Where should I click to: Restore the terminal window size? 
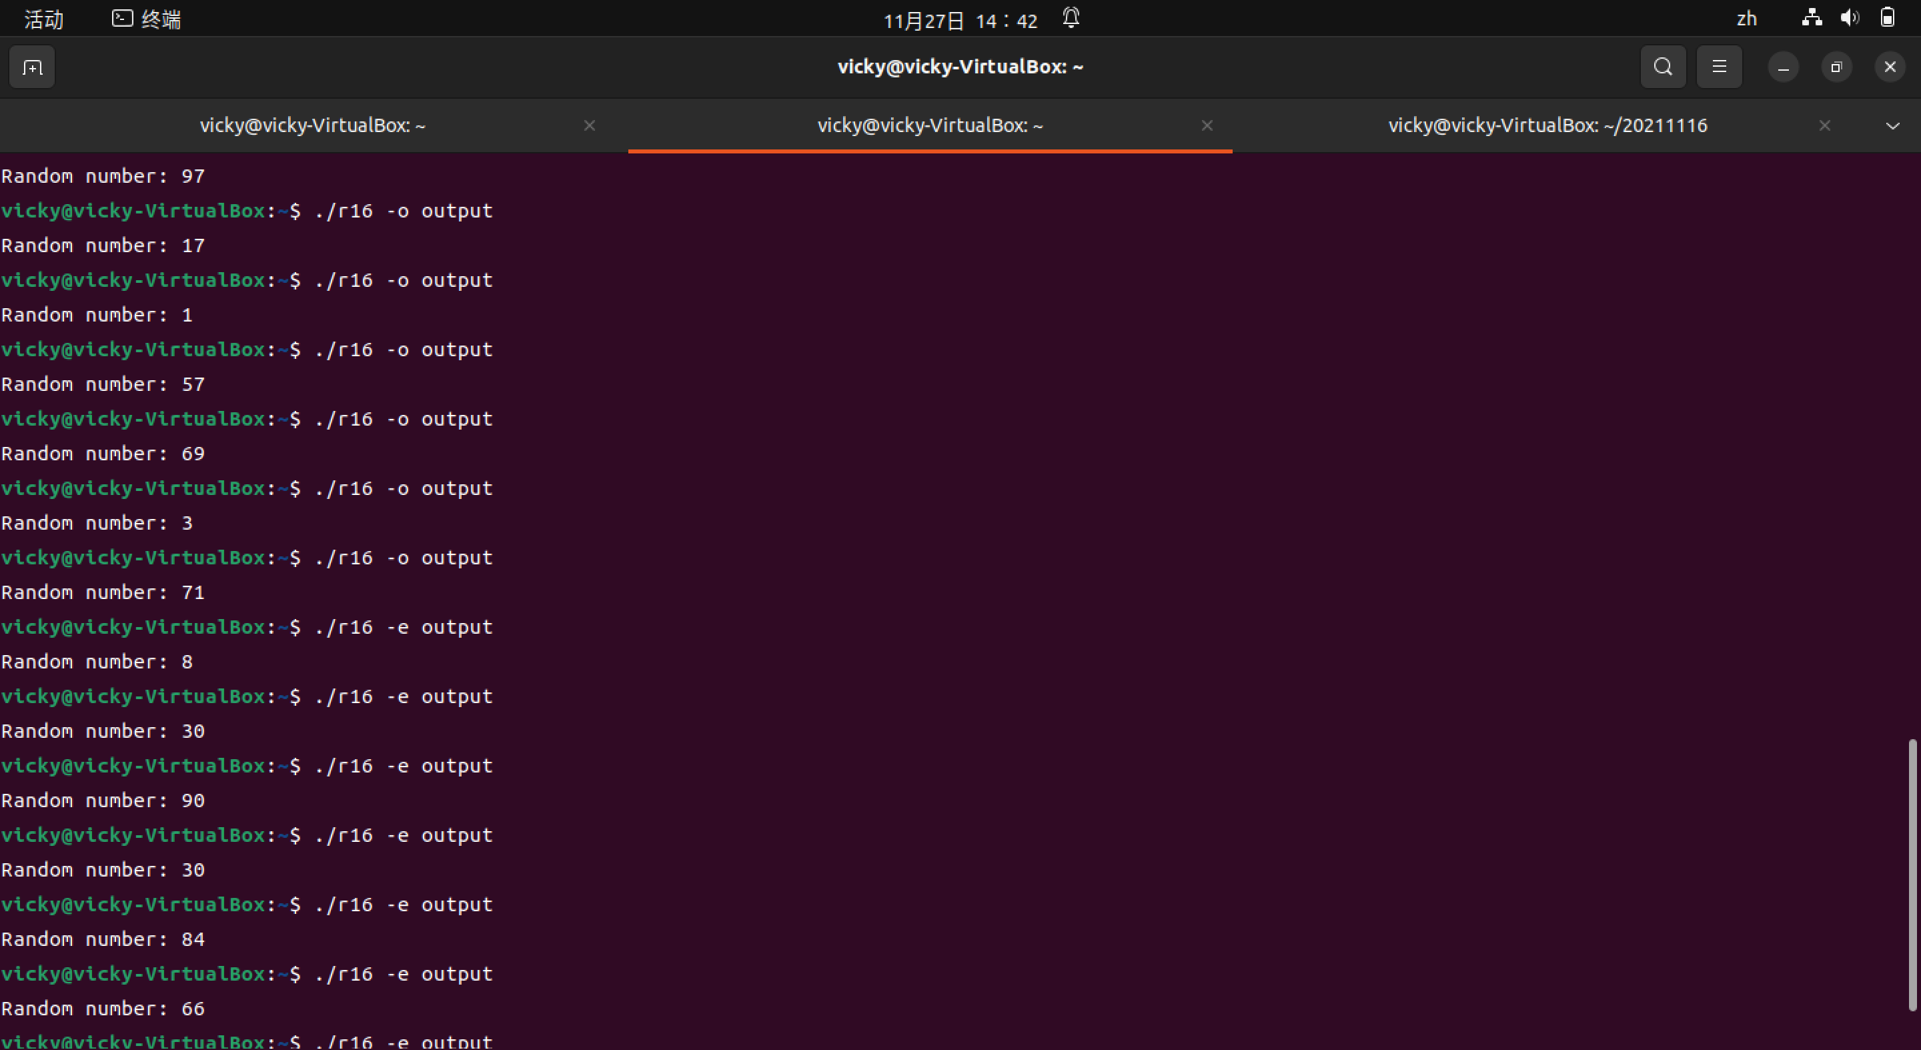click(1836, 67)
